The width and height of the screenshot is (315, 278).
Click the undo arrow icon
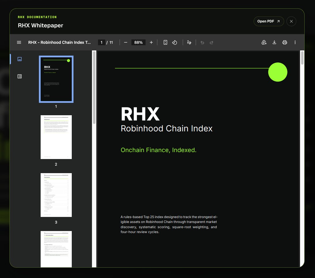[202, 42]
